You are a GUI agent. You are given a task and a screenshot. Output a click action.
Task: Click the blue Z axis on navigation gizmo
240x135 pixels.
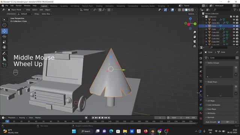pyautogui.click(x=190, y=19)
